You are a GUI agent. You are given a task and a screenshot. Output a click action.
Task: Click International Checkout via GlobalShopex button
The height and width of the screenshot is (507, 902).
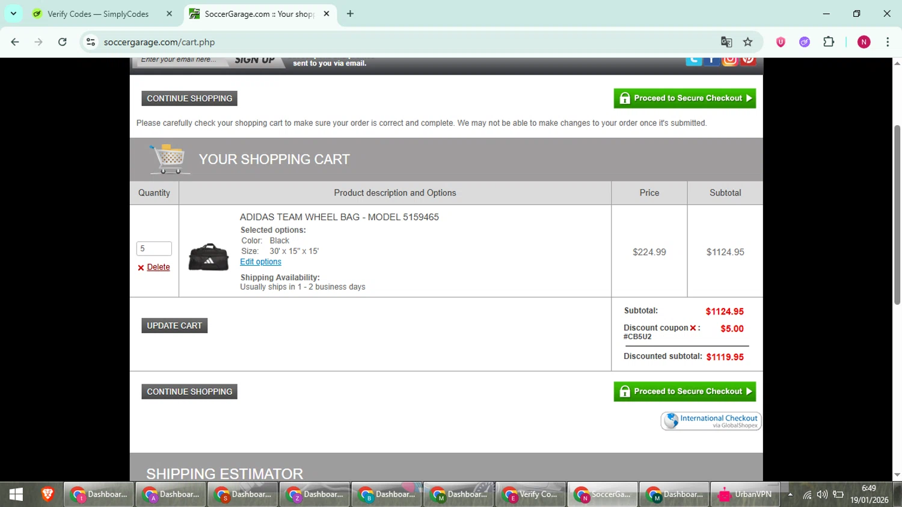(x=711, y=421)
